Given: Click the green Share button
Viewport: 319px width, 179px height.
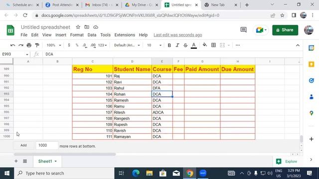Looking at the screenshot, I should 285,30.
